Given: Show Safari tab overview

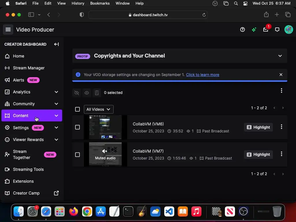Looking at the screenshot, I should coord(288,14).
